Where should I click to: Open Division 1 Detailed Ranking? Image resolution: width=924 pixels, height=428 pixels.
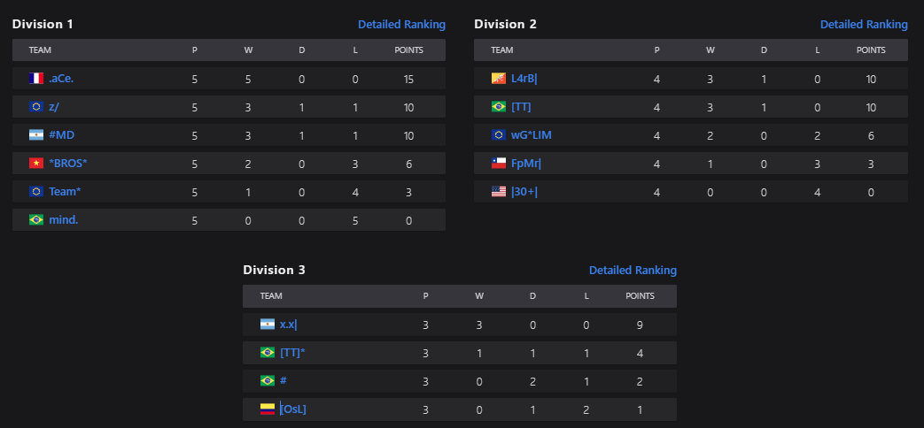pos(401,25)
